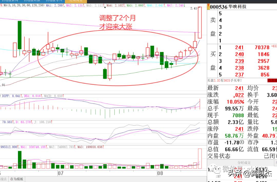
Task: Click the MA(5,10,20,30,60,120,250) indicator label
Action: [24, 5]
